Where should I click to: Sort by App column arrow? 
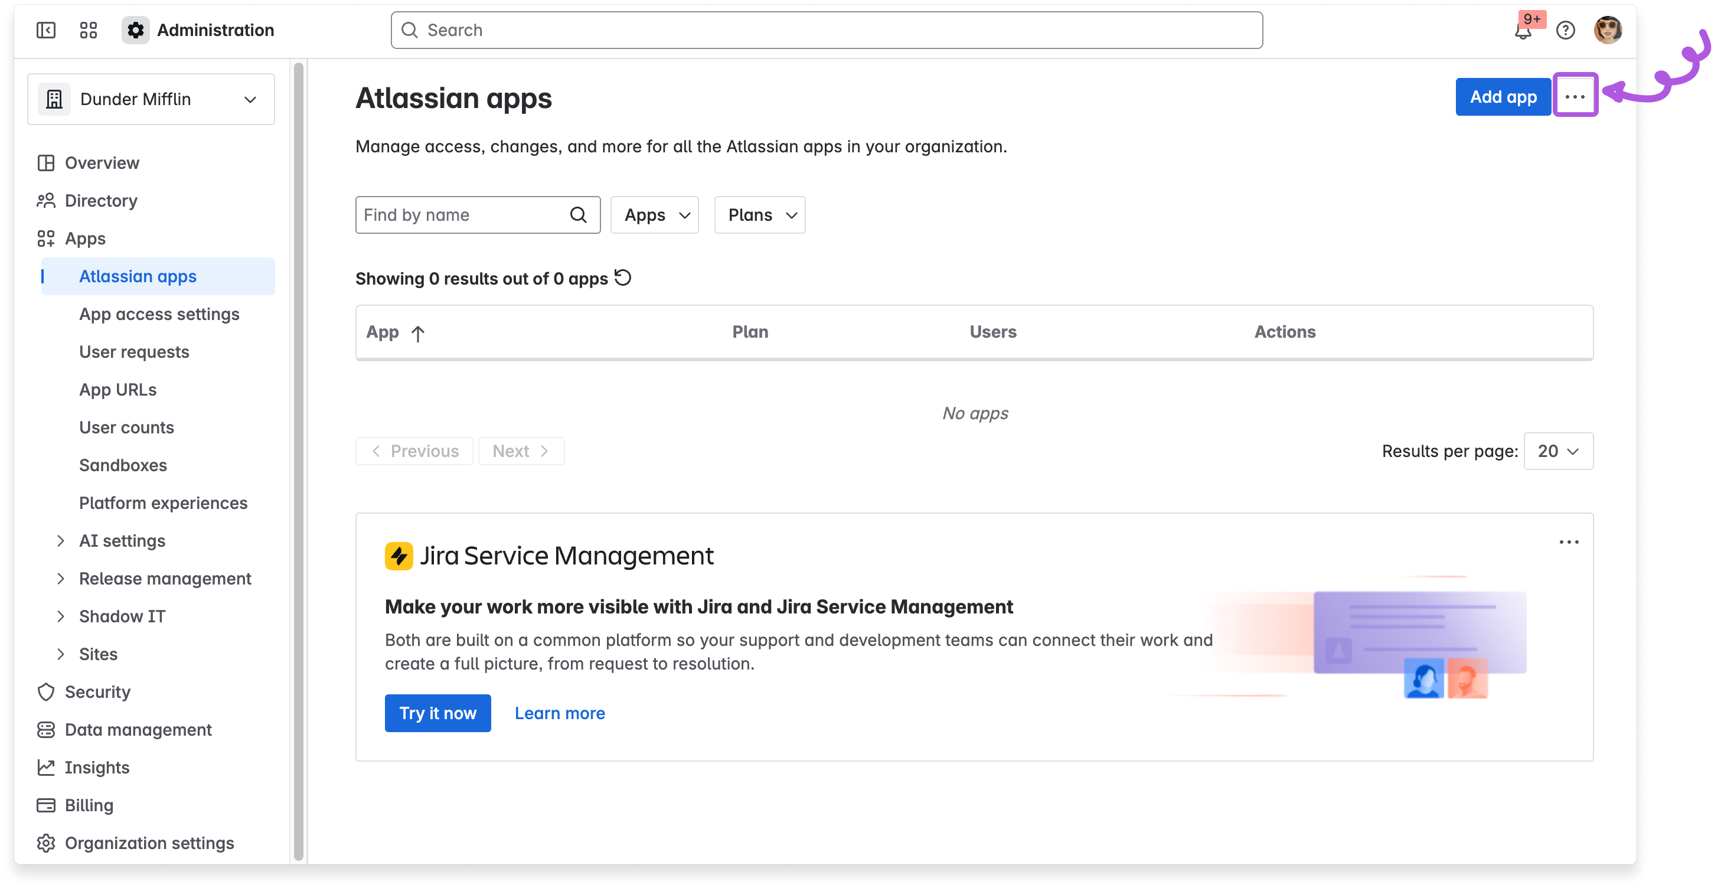(x=417, y=333)
